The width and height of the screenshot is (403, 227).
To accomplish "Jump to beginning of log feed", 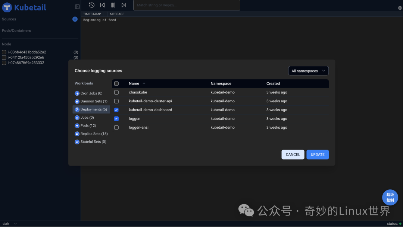I will point(103,5).
